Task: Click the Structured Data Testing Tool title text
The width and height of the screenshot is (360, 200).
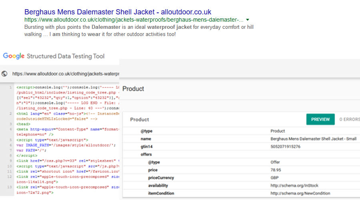Action: pyautogui.click(x=66, y=56)
